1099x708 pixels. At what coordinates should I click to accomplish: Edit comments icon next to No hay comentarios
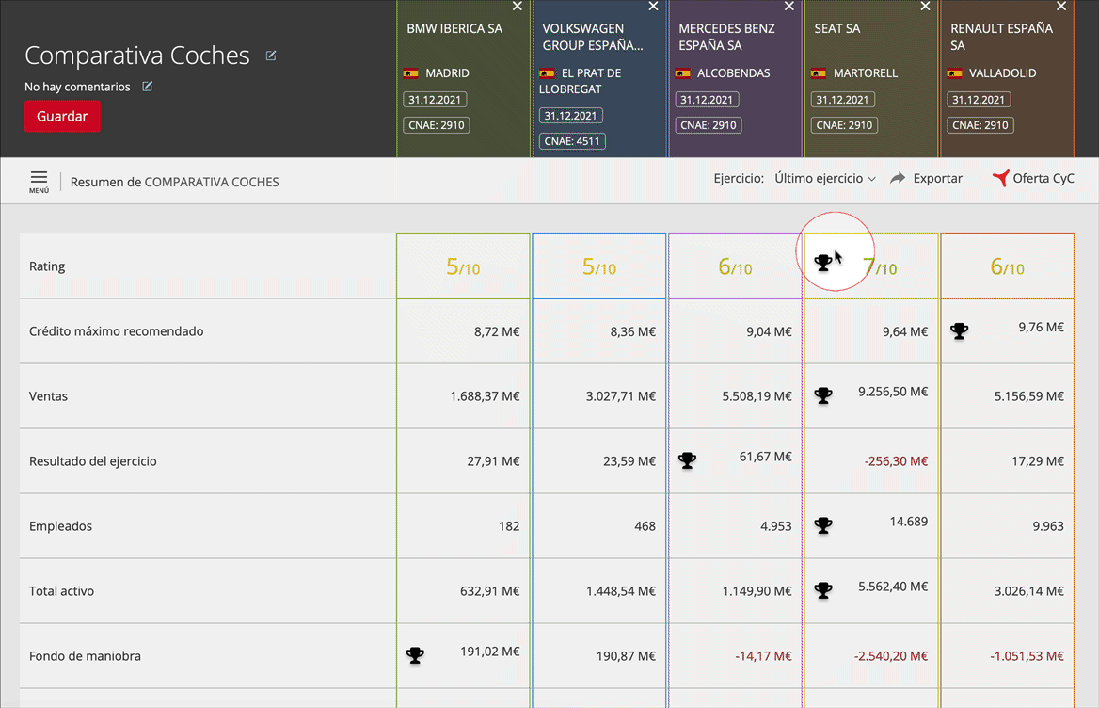click(x=147, y=87)
